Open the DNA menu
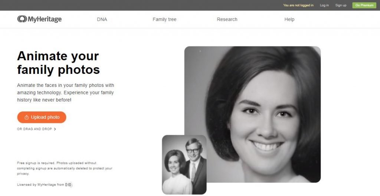 click(x=102, y=19)
